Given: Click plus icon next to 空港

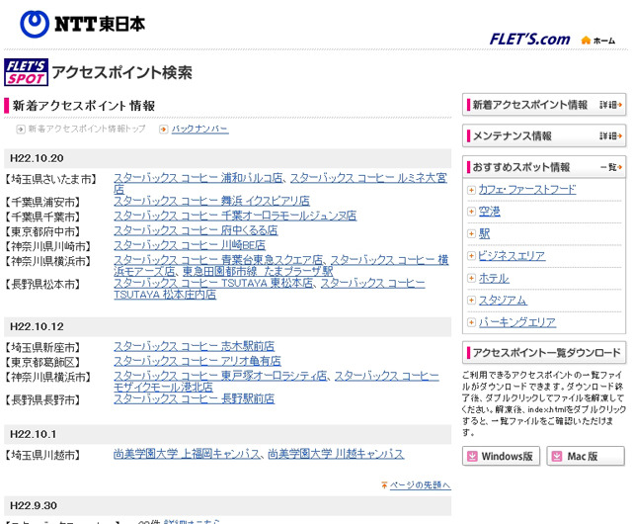Looking at the screenshot, I should tap(471, 212).
